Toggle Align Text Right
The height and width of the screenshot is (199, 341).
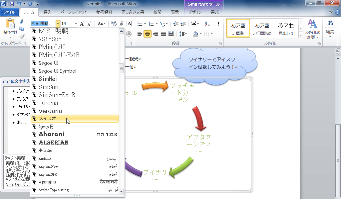point(155,34)
